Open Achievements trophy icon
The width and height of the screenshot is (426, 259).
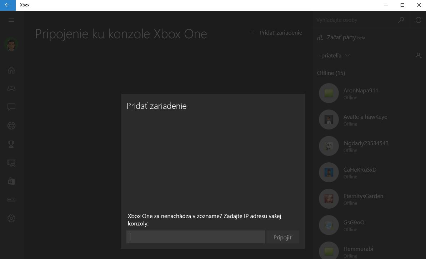(x=11, y=144)
